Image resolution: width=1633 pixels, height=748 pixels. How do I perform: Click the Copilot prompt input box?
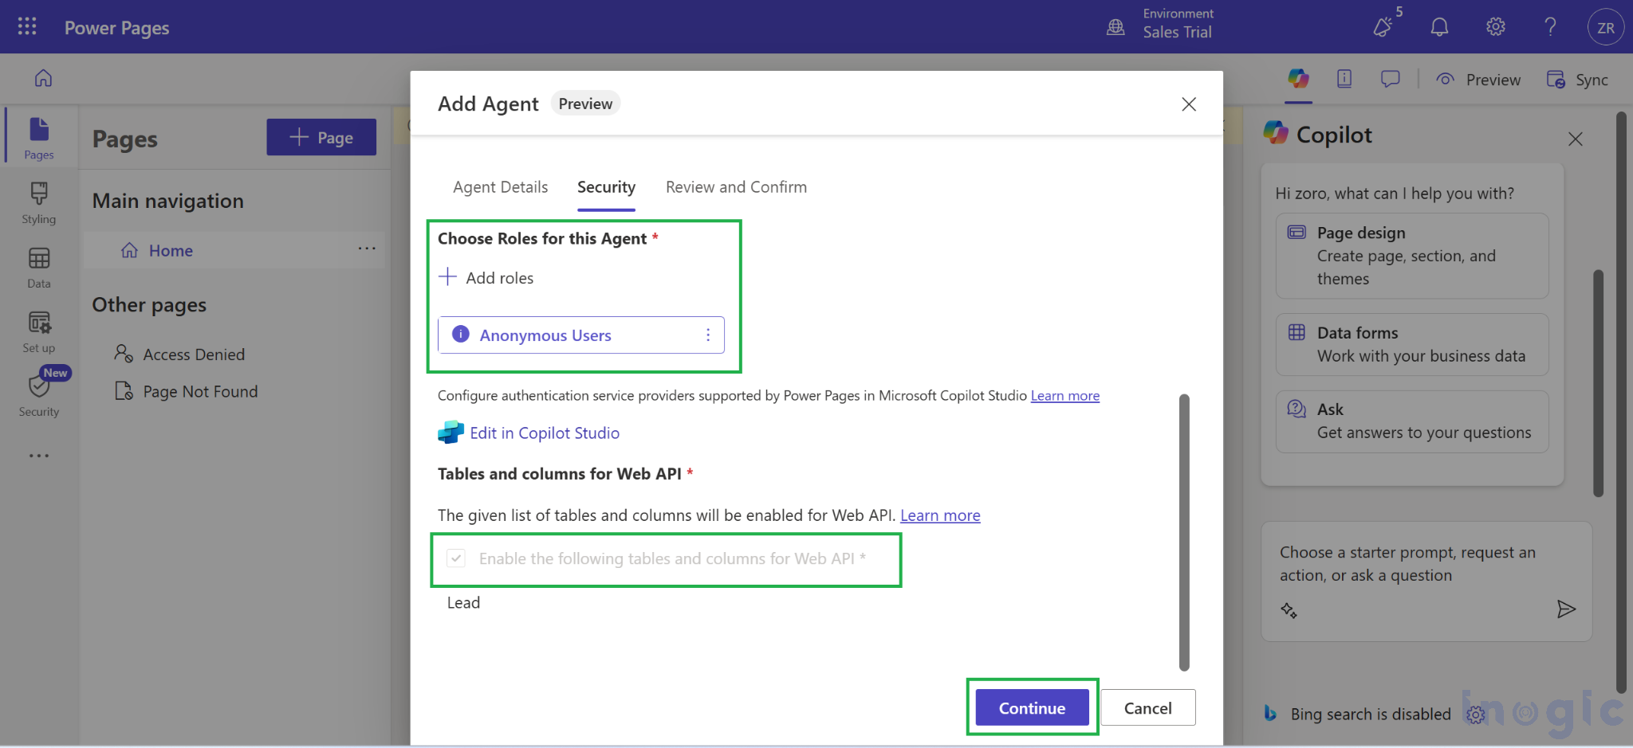pos(1407,564)
